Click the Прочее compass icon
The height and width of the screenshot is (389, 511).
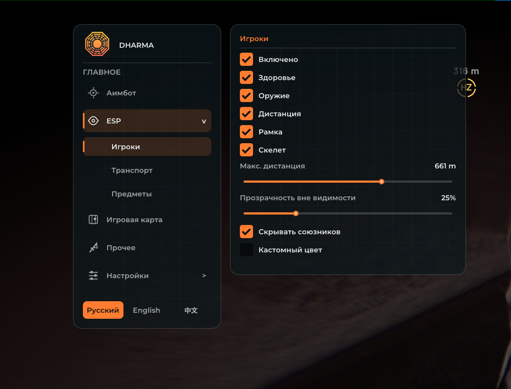93,247
